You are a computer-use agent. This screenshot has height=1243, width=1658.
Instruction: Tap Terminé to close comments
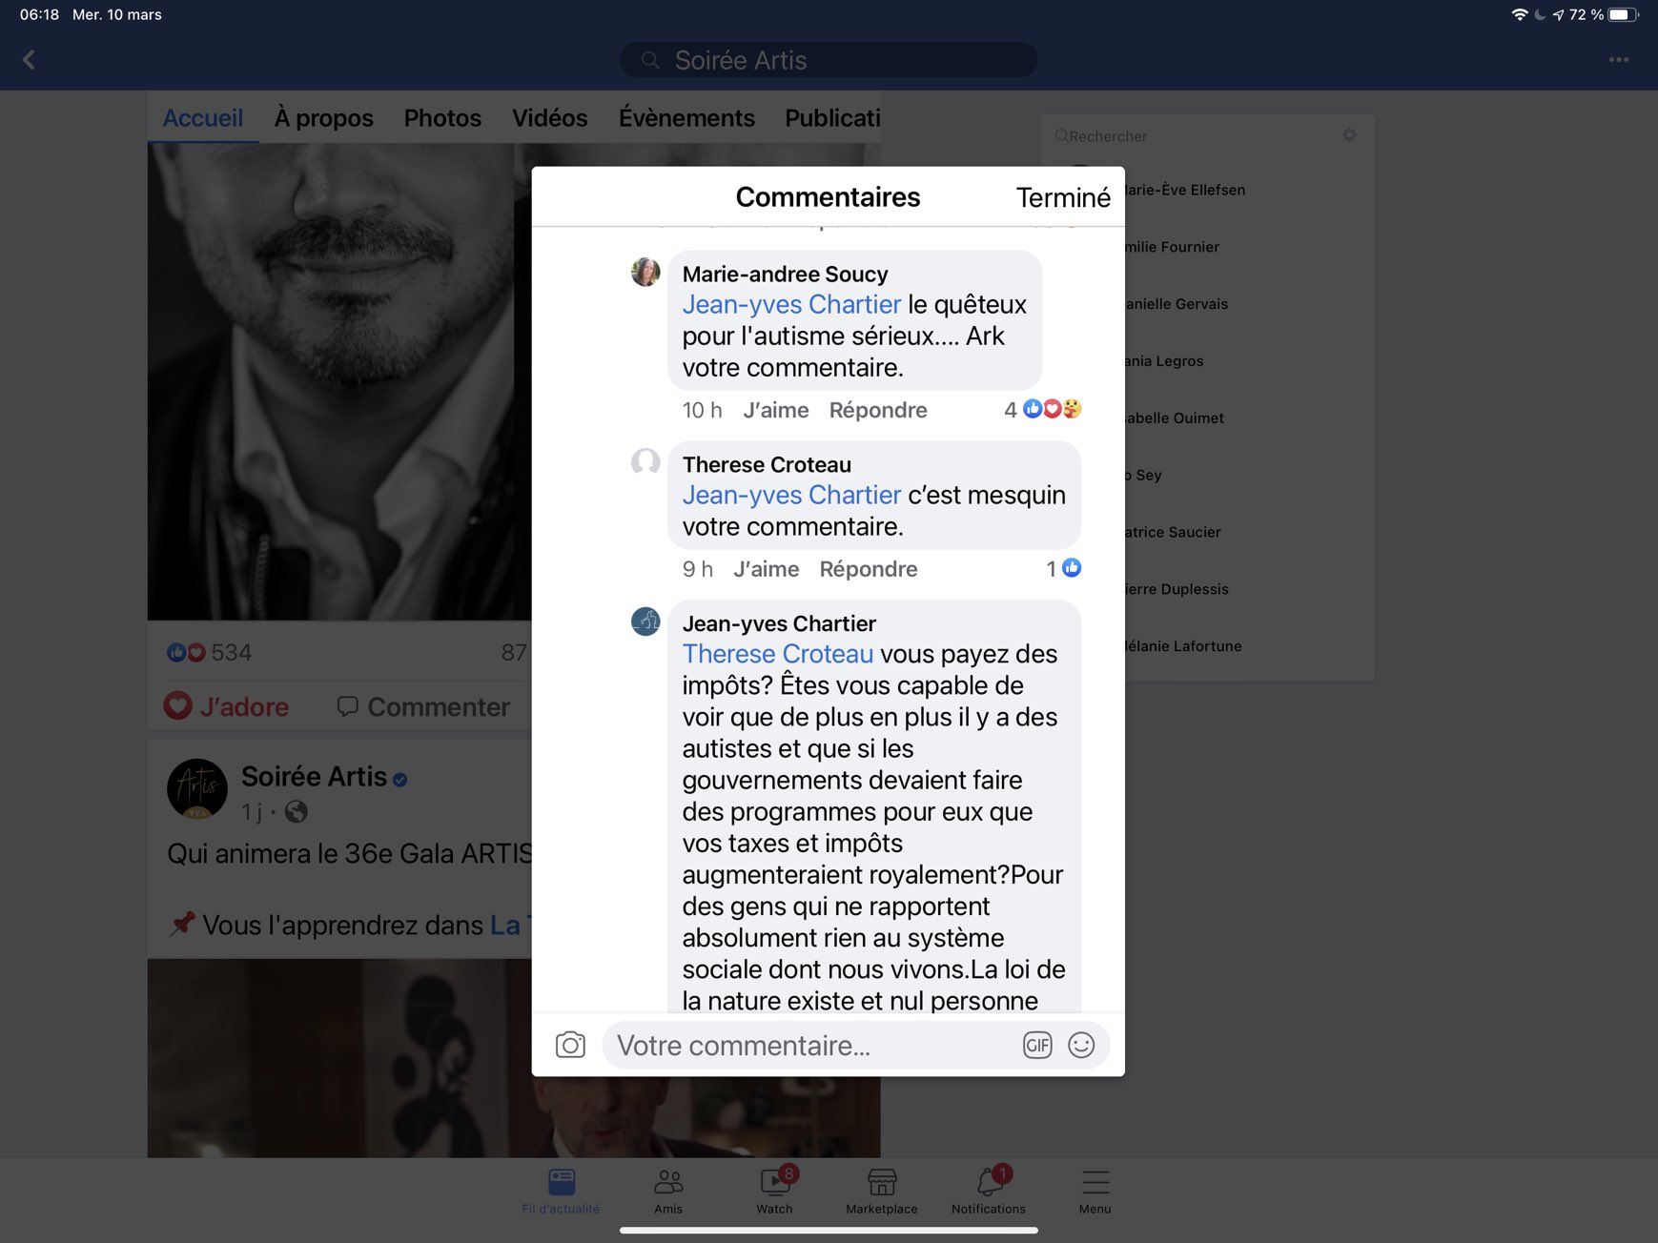[1063, 197]
